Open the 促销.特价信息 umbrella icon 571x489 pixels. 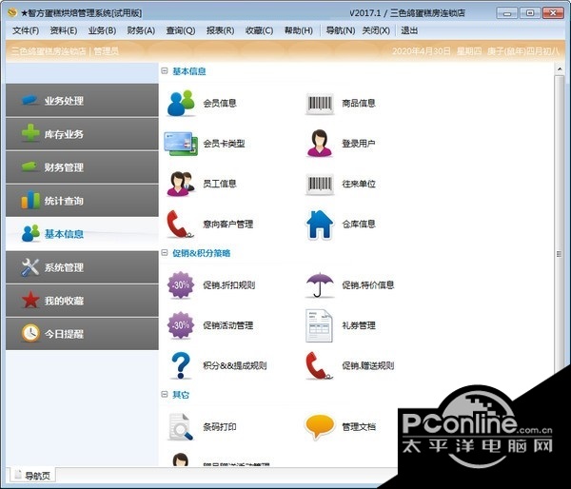[x=320, y=285]
